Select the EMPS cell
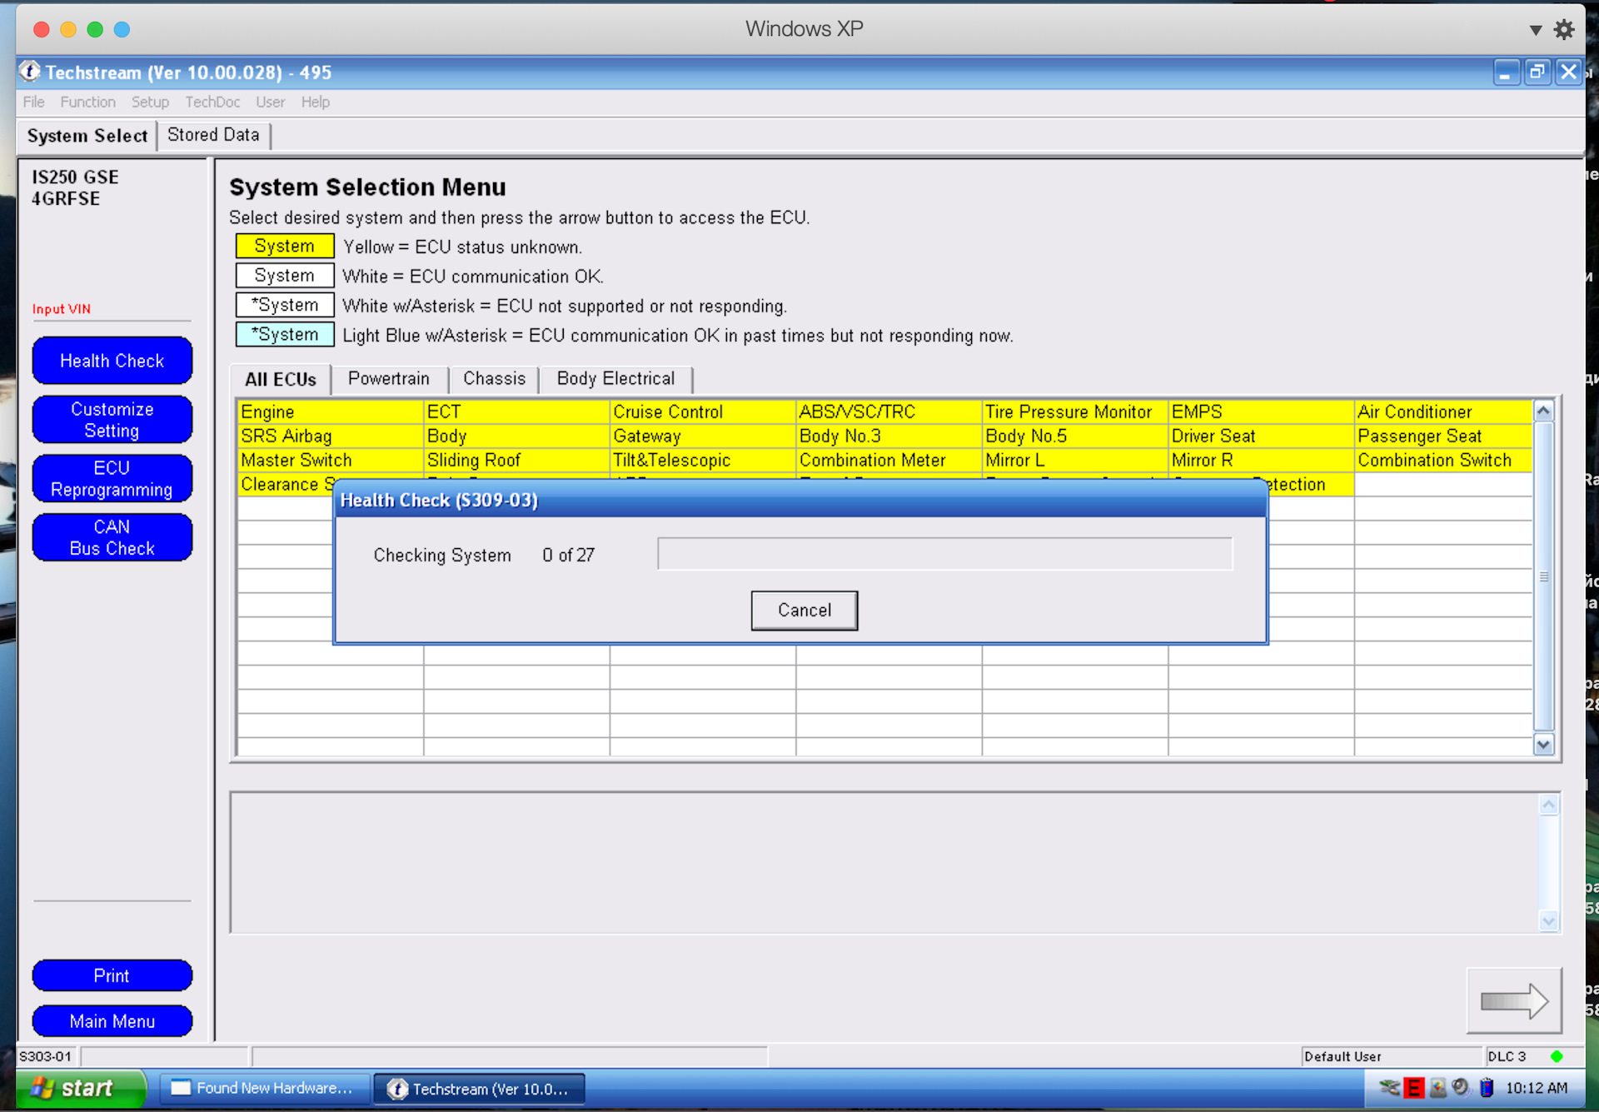This screenshot has height=1112, width=1599. point(1261,411)
